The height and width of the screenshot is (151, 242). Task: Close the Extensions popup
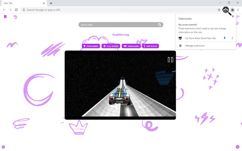click(233, 16)
